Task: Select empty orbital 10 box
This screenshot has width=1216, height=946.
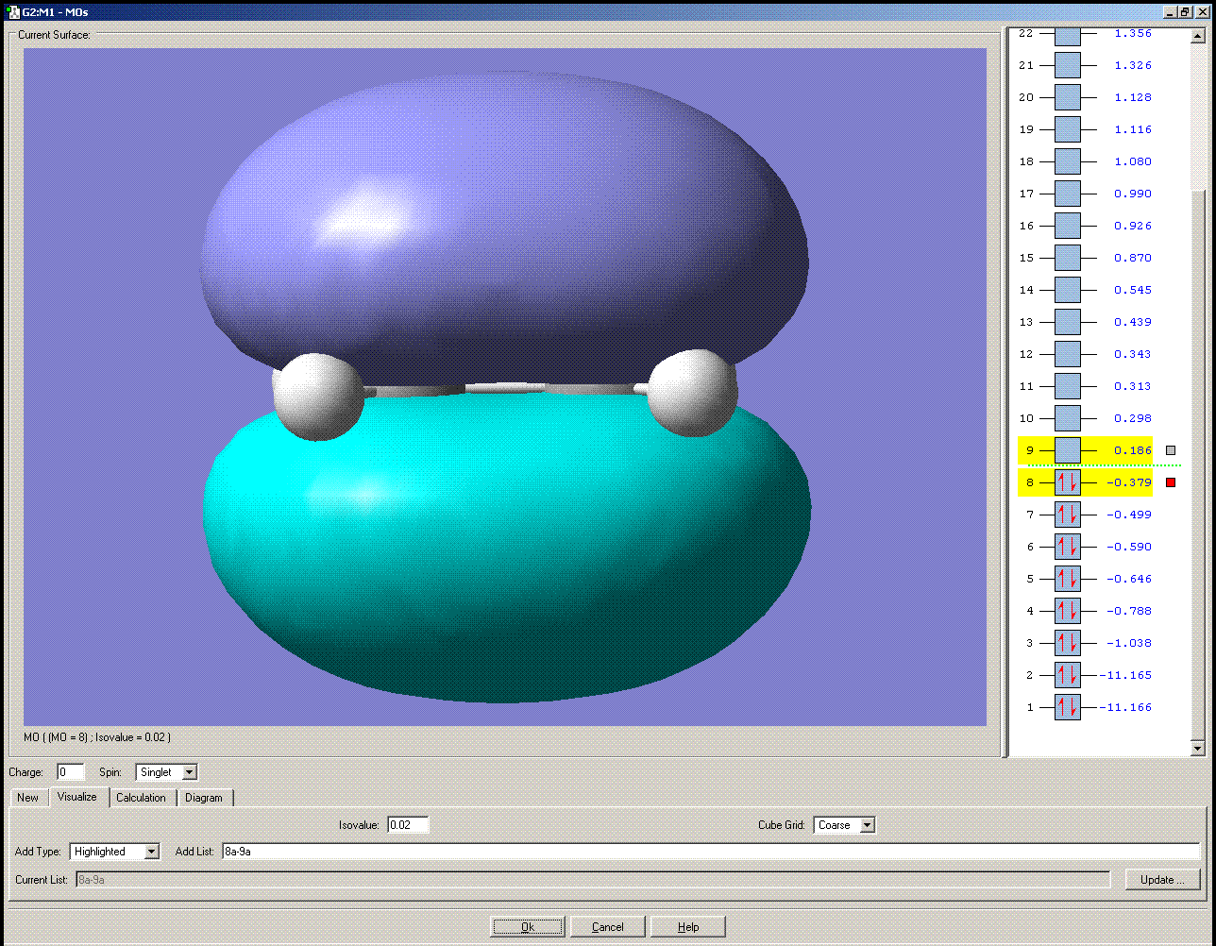Action: click(x=1067, y=418)
